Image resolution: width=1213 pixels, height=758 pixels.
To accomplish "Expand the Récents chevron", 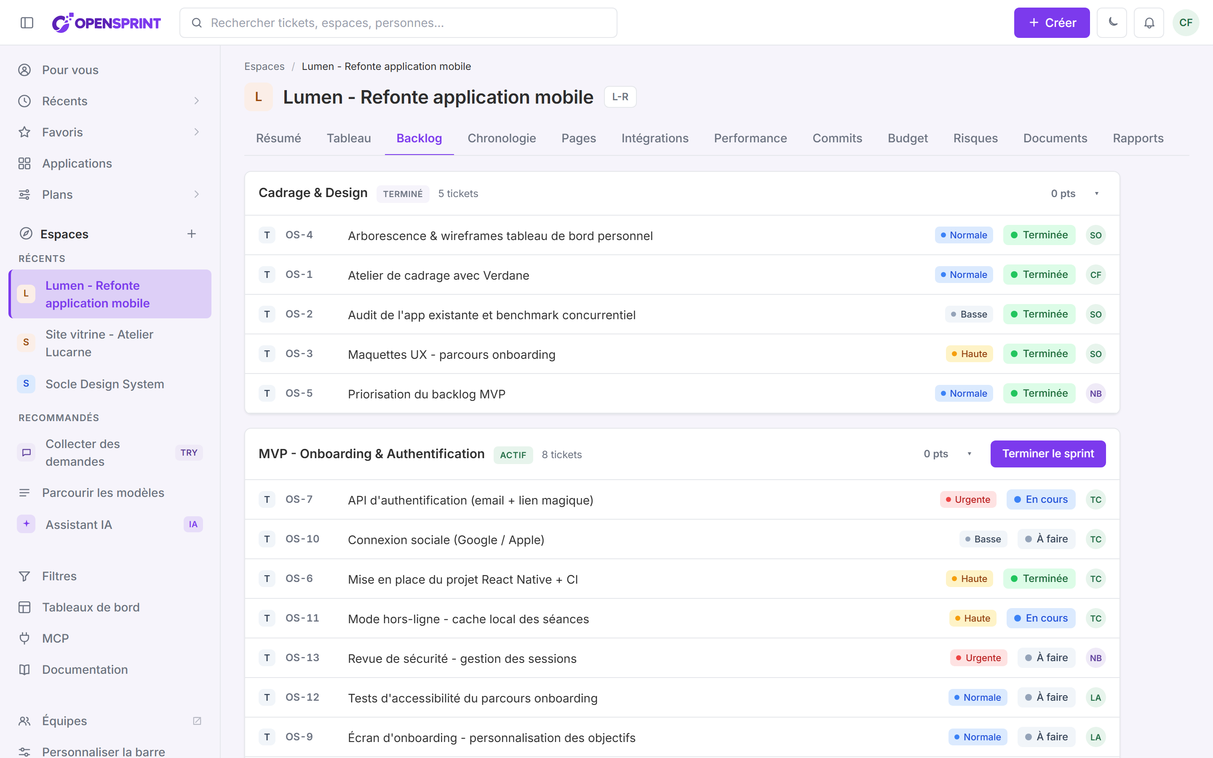I will pos(197,101).
